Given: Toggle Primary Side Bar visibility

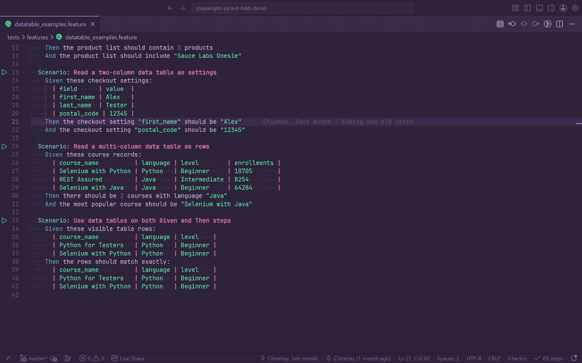Looking at the screenshot, I should pos(528,8).
